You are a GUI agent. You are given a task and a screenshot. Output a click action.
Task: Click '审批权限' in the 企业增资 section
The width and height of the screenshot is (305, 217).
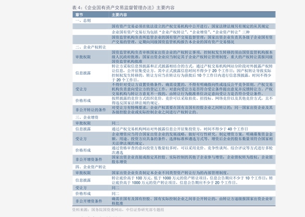[83, 123]
